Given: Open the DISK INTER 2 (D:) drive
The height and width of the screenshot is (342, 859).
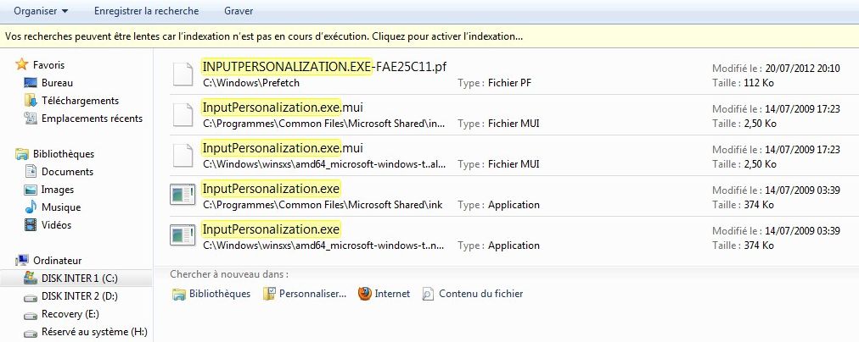Looking at the screenshot, I should point(80,296).
